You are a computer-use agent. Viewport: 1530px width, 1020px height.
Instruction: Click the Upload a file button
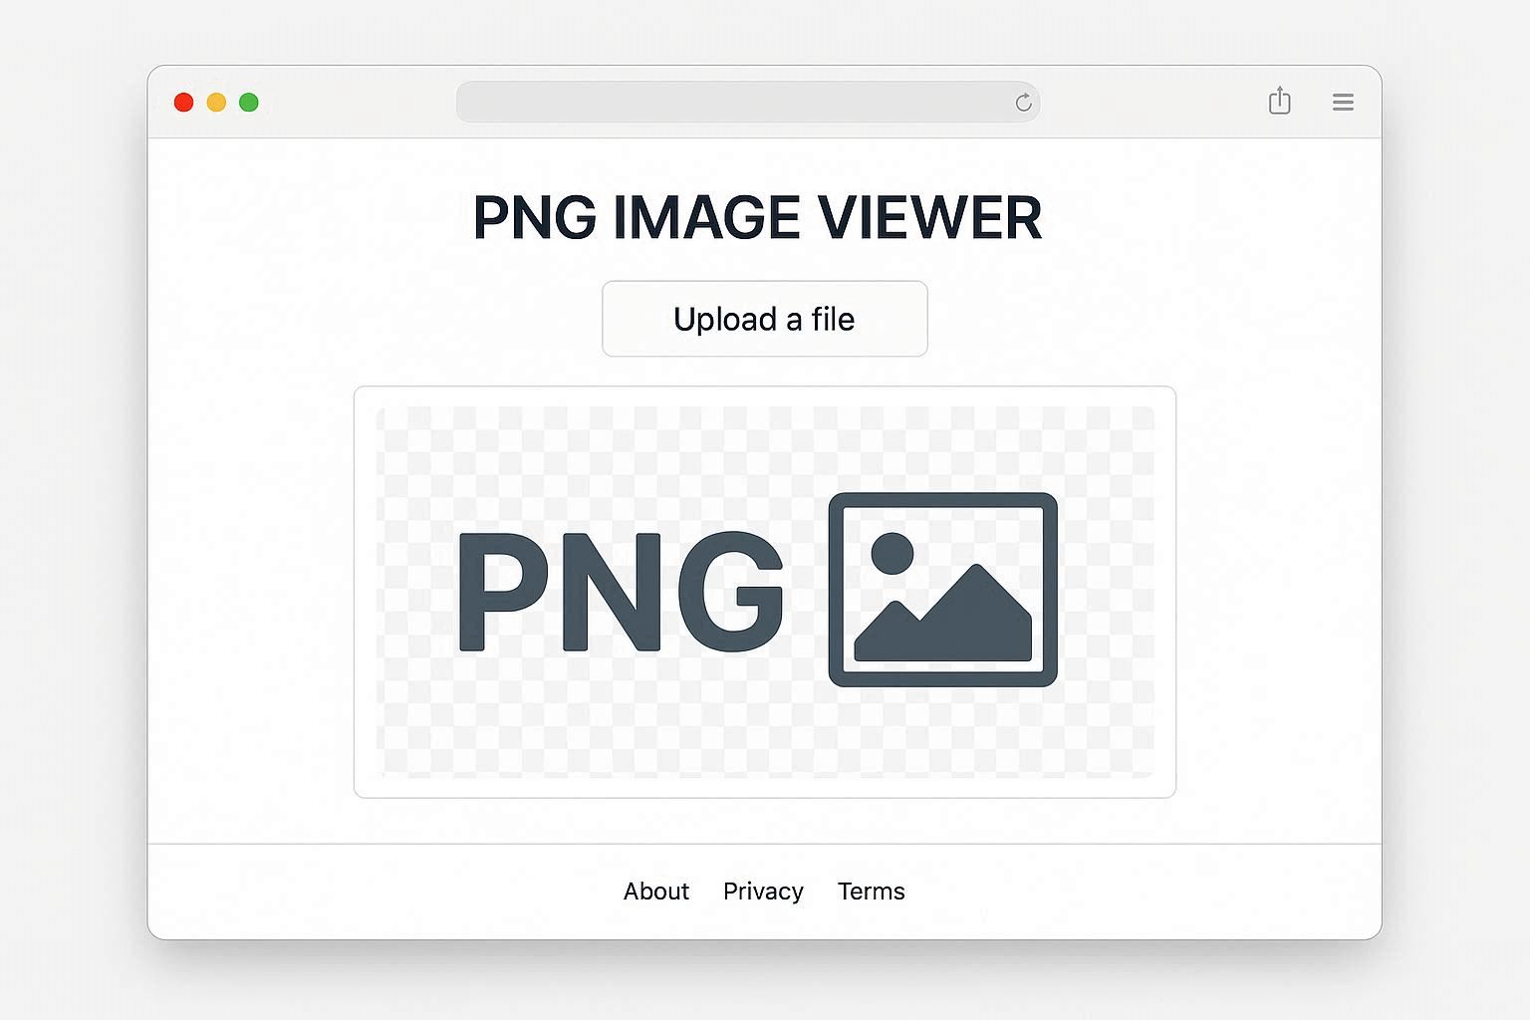click(x=765, y=319)
